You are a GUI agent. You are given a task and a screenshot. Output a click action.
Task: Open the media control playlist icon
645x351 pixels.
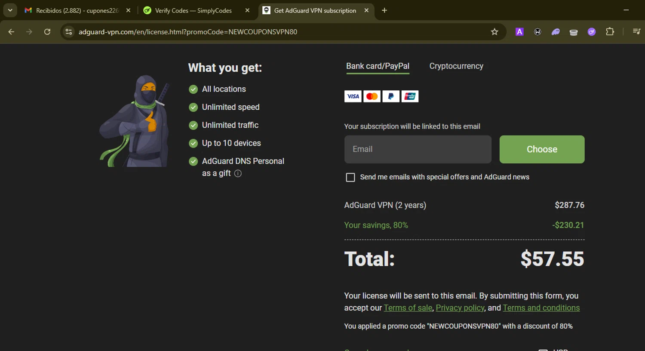636,31
